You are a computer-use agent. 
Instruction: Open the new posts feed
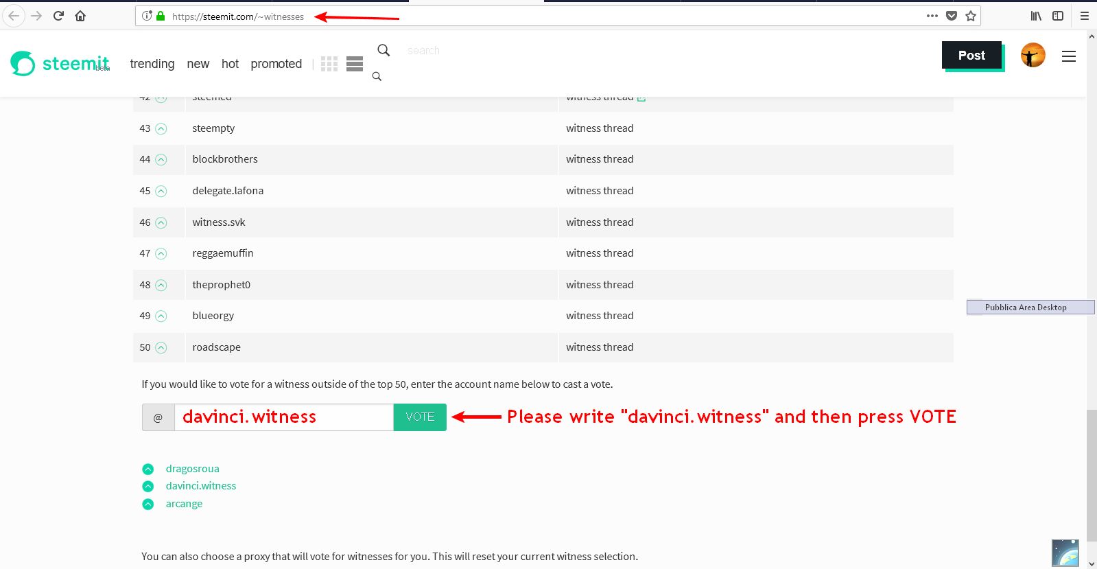coord(198,64)
